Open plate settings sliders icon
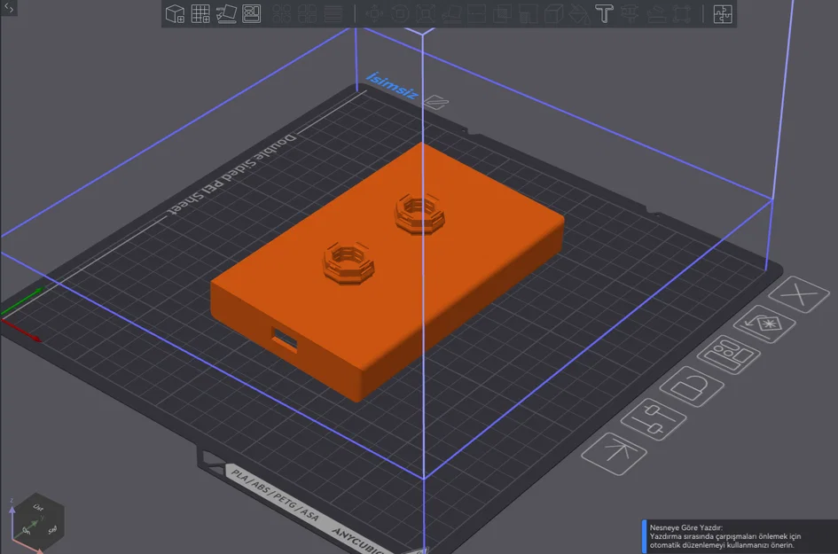838x554 pixels. [654, 419]
